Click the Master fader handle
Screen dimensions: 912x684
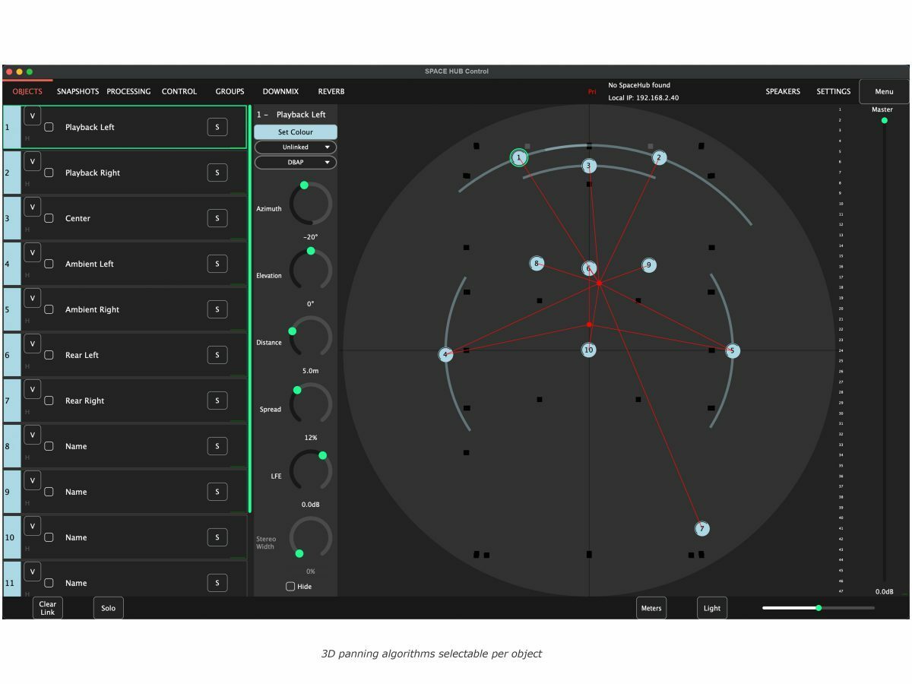point(884,120)
